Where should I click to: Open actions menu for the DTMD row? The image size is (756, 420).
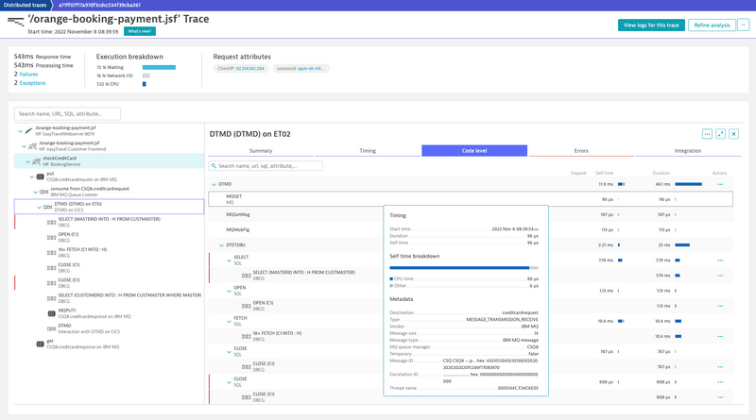coord(720,184)
